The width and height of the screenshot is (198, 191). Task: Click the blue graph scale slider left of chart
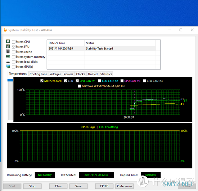(x=10, y=80)
